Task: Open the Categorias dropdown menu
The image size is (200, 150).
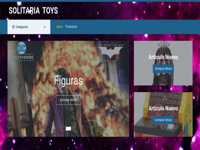Action: [x=29, y=27]
